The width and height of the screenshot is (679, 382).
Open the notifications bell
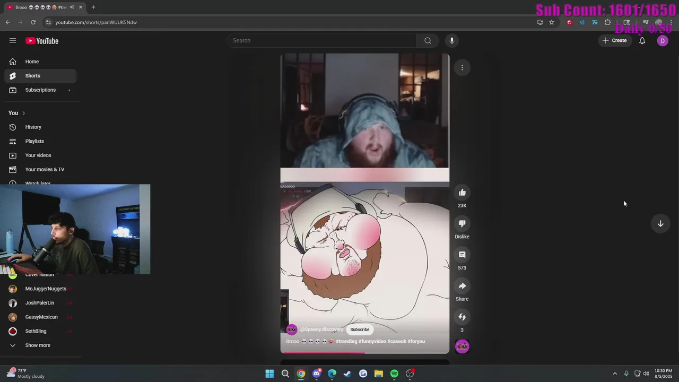pos(642,40)
